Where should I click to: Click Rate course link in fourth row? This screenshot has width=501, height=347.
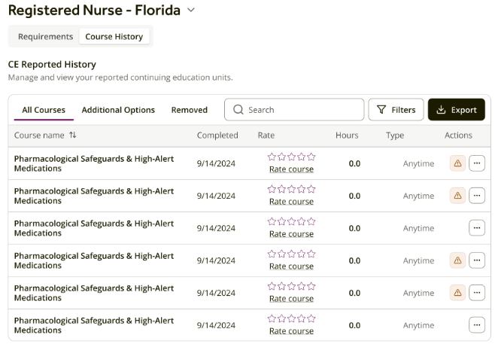click(291, 266)
